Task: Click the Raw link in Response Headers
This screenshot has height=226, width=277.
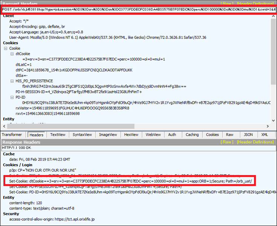Action: coord(227,142)
